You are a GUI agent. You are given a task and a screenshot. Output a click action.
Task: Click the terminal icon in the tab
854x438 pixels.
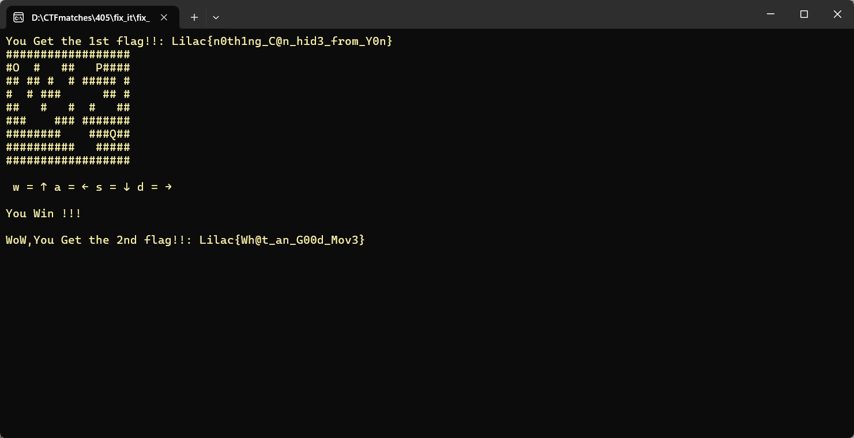pyautogui.click(x=18, y=17)
